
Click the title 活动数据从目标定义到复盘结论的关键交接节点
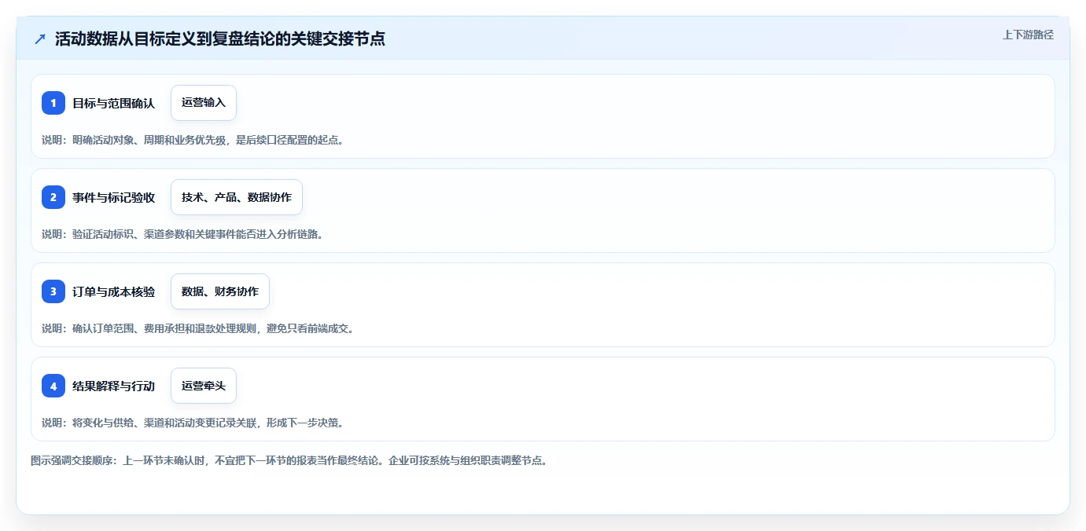pyautogui.click(x=220, y=38)
